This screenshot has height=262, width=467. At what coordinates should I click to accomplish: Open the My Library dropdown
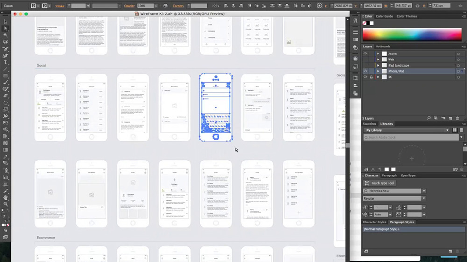click(406, 130)
